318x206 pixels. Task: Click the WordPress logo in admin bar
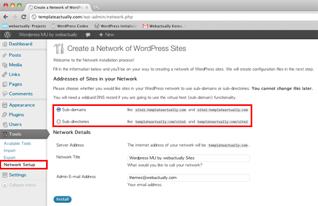7,34
